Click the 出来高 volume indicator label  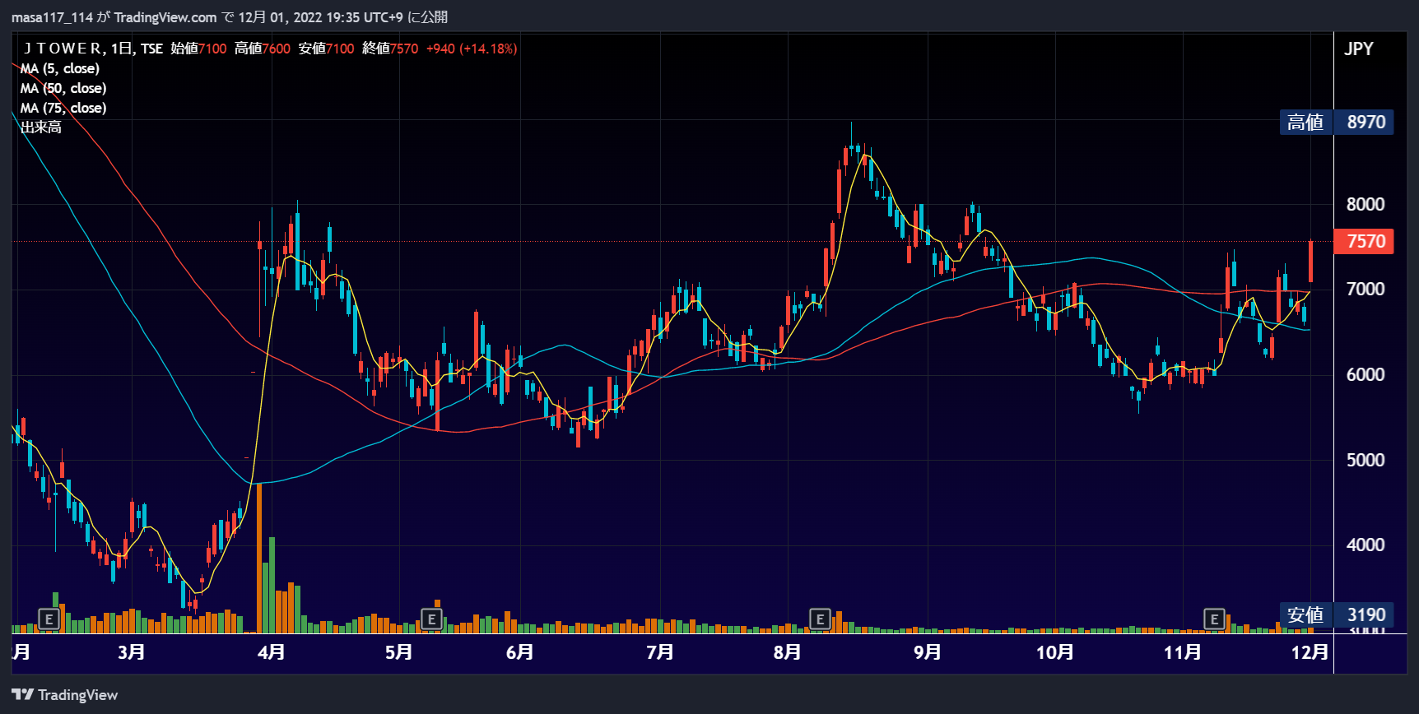pyautogui.click(x=41, y=128)
